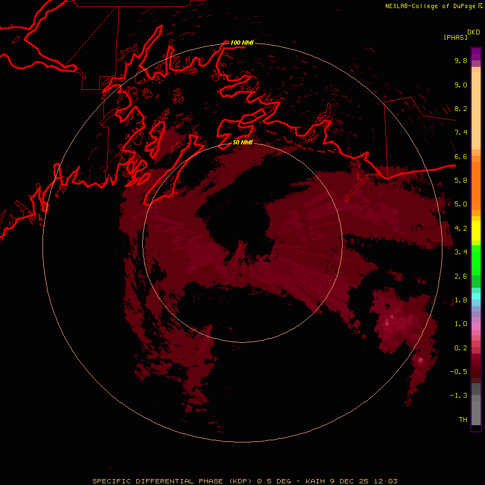The height and width of the screenshot is (485, 485).
Task: Click the 1.0 value on the color scale
Action: [461, 323]
